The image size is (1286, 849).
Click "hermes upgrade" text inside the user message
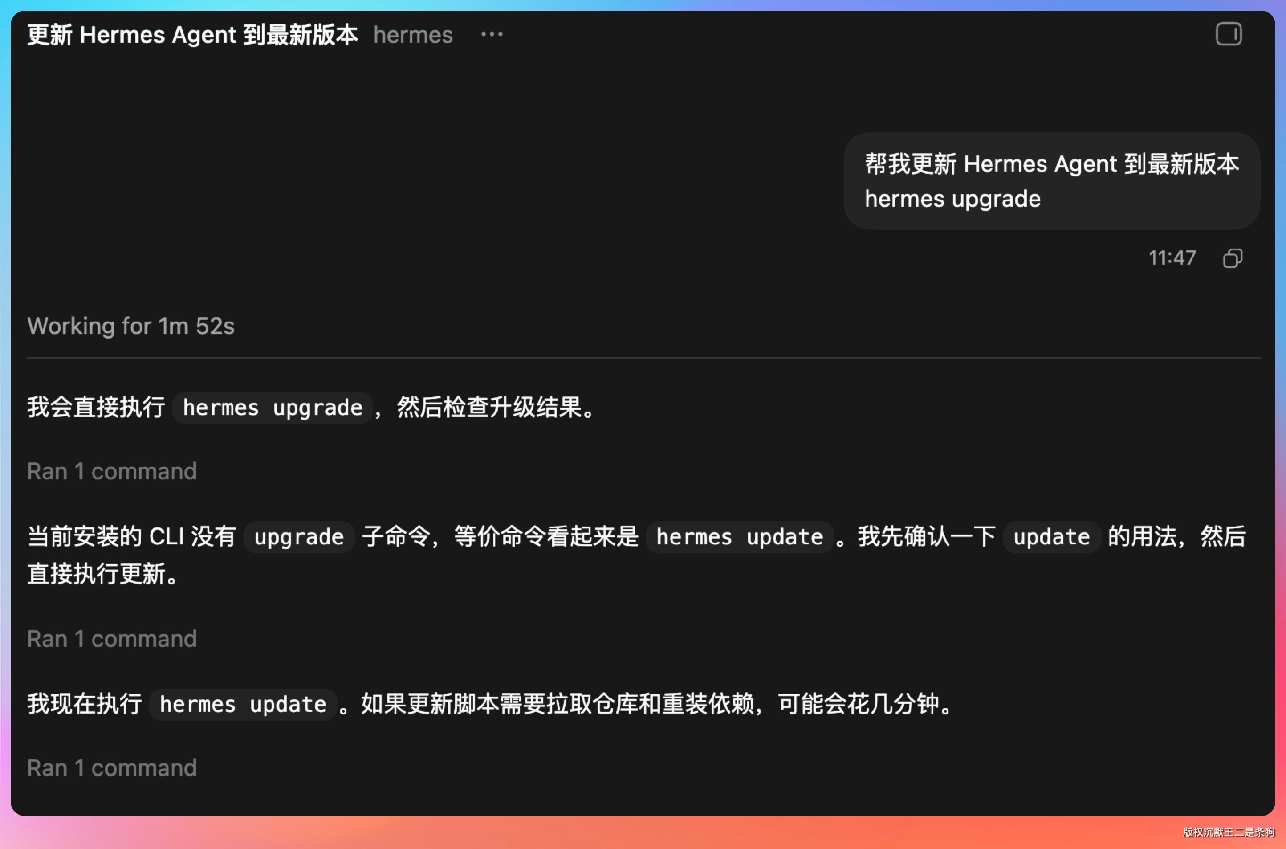[952, 199]
